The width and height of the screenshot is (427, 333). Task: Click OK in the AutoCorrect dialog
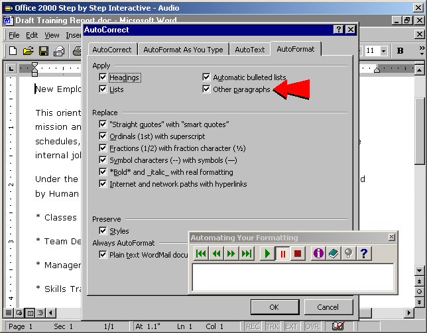pos(274,307)
